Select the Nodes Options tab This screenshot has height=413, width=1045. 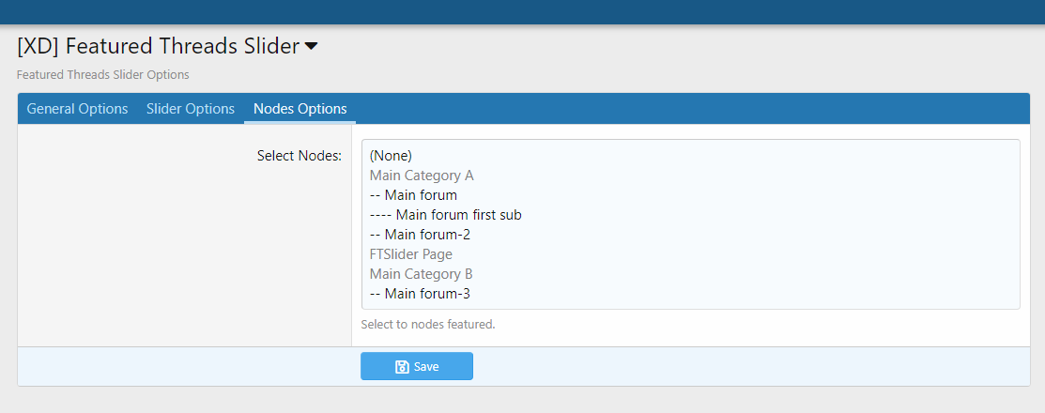300,109
